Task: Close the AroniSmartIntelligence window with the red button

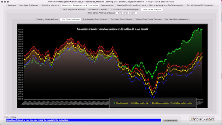Action: [x=2, y=2]
